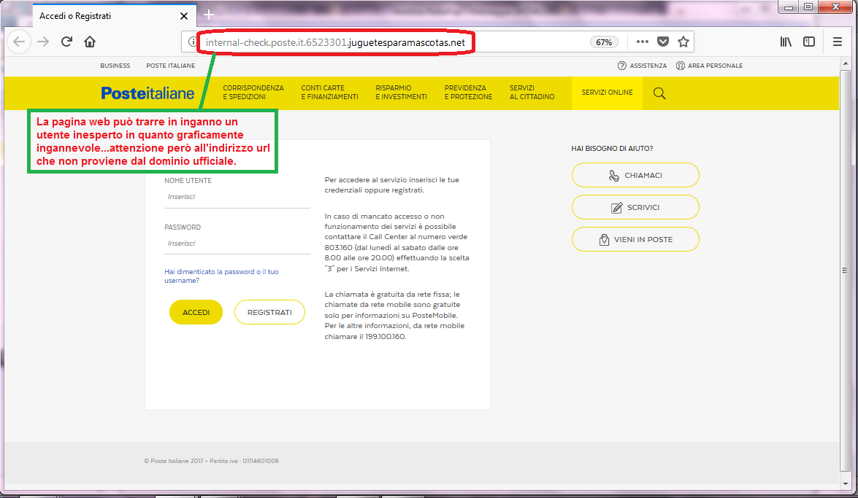Toggle the Firefox sidebar
This screenshot has height=498, width=858.
pos(809,42)
